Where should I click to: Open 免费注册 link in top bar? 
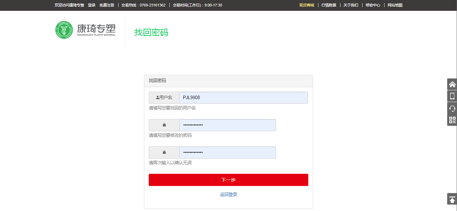coord(107,5)
